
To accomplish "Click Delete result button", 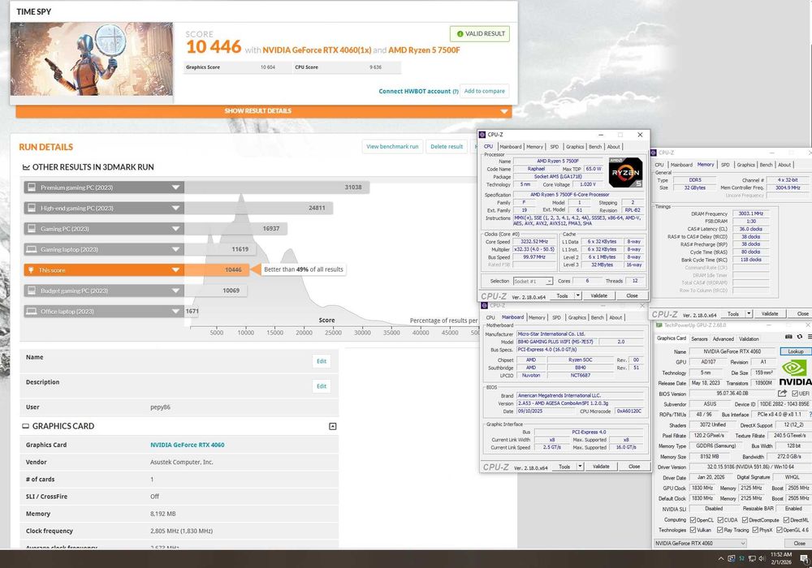I will click(447, 146).
